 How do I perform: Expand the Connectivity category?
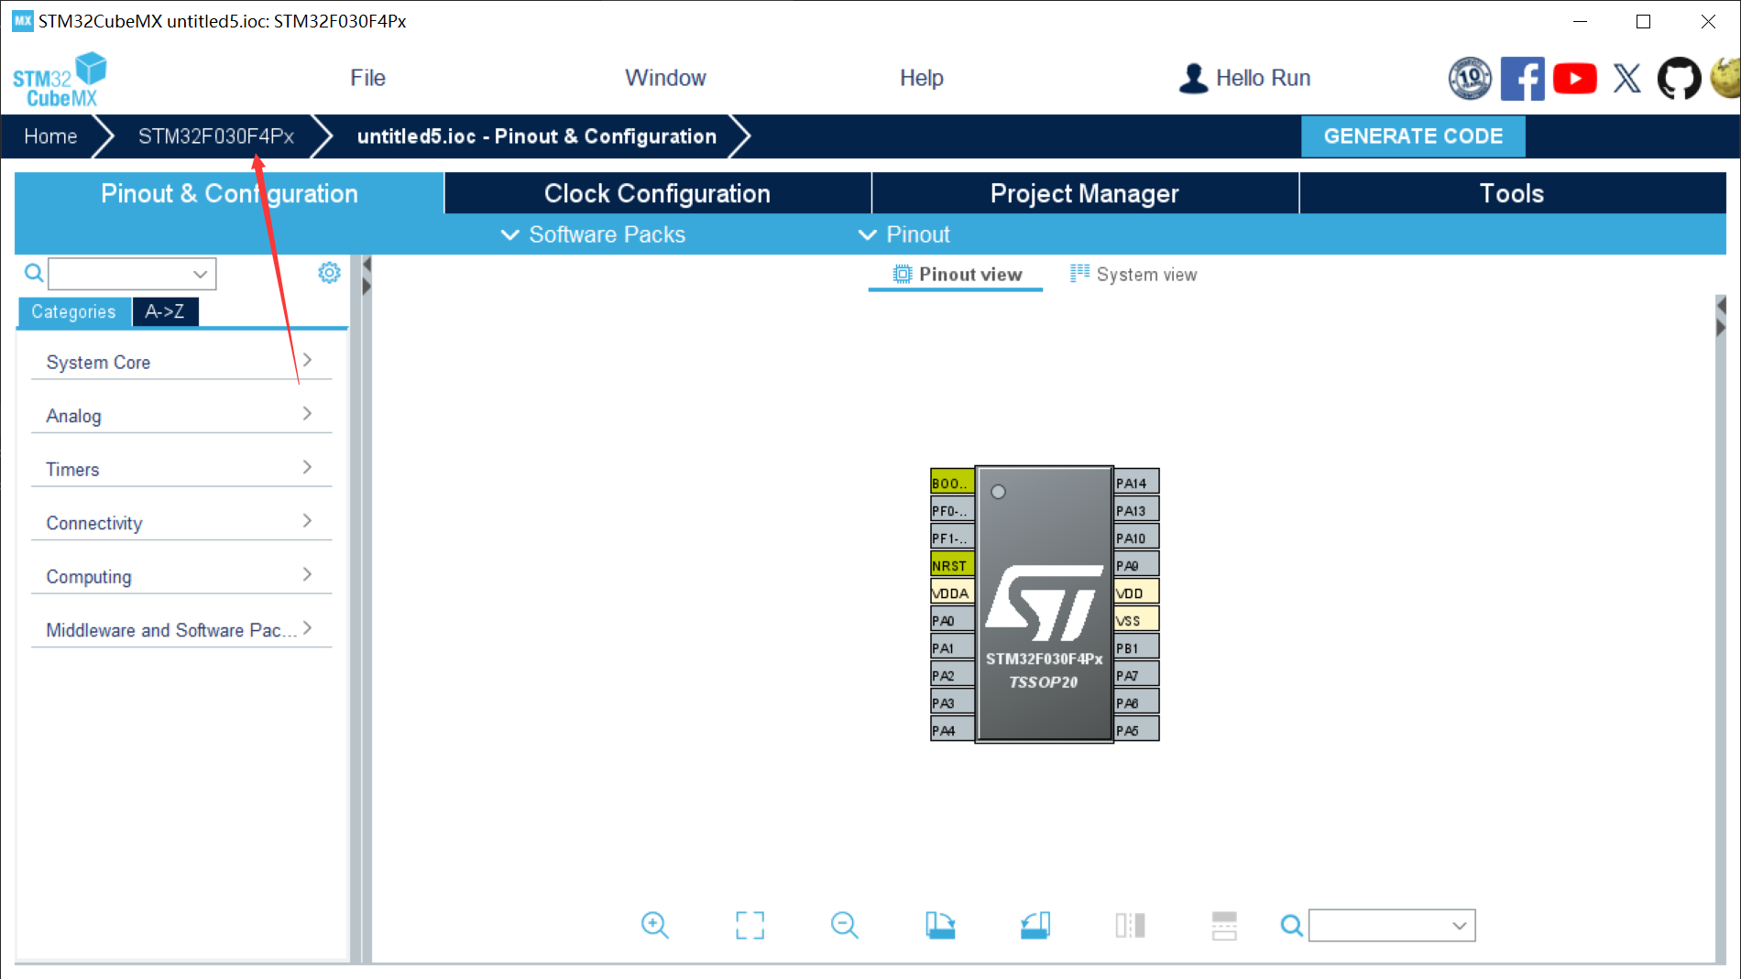(x=181, y=522)
